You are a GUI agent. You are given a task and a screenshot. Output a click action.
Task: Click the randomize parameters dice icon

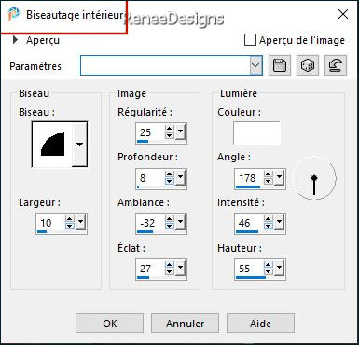tap(308, 65)
